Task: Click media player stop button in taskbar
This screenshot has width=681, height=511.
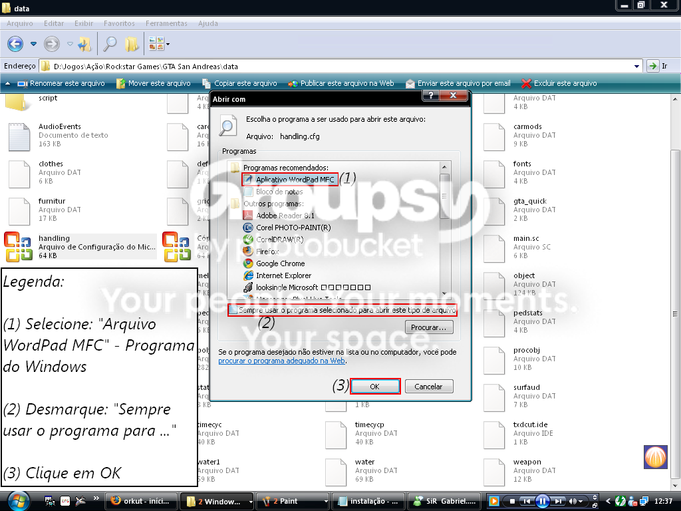Action: [512, 502]
